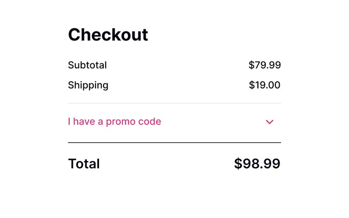Image resolution: width=349 pixels, height=218 pixels.
Task: Select the Subtotal label
Action: point(87,65)
